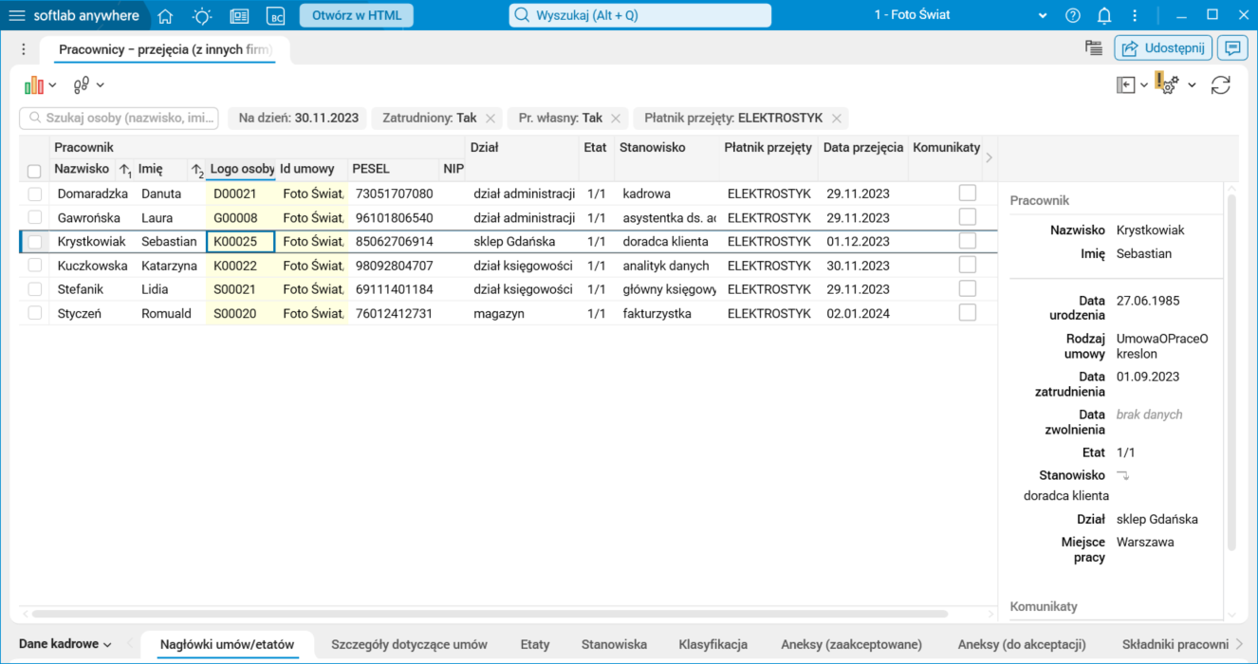
Task: Click the Imię sort arrow indicator
Action: 197,171
